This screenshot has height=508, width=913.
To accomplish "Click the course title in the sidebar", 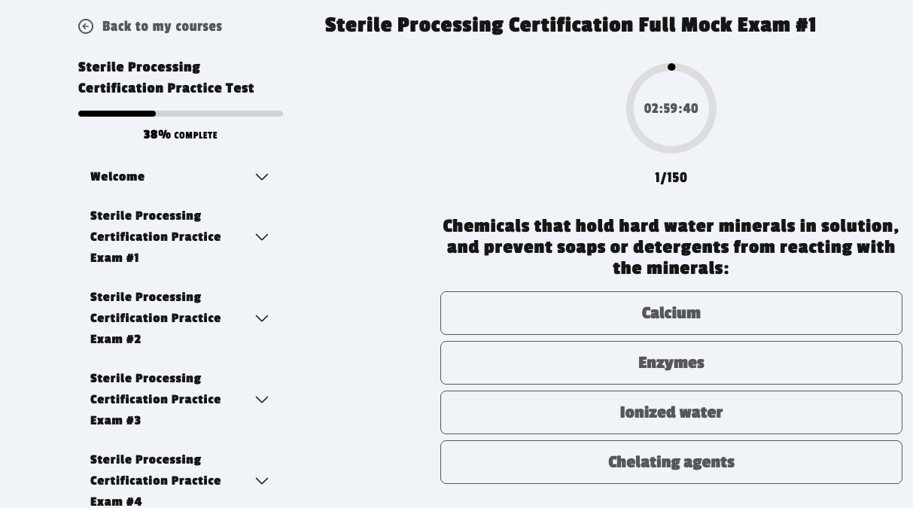I will point(166,78).
